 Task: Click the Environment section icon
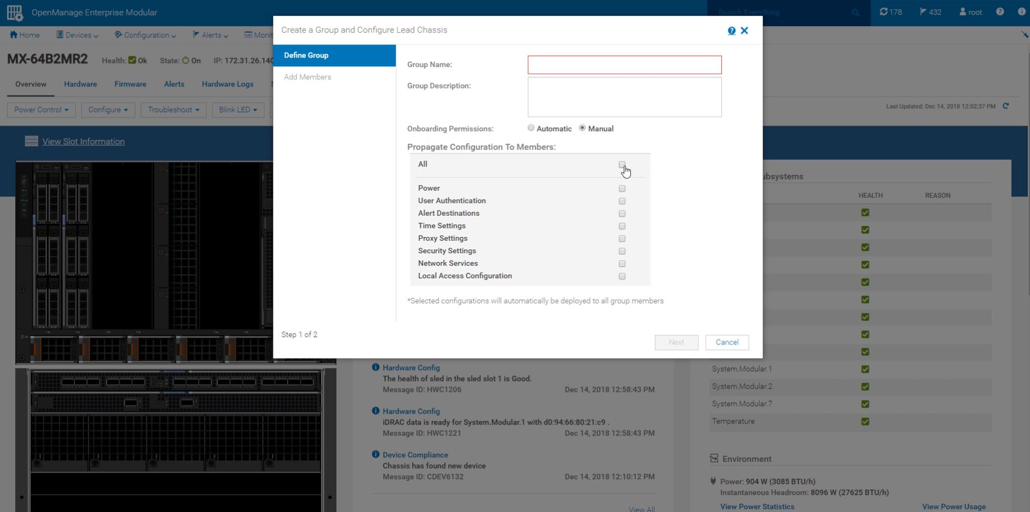pyautogui.click(x=714, y=458)
